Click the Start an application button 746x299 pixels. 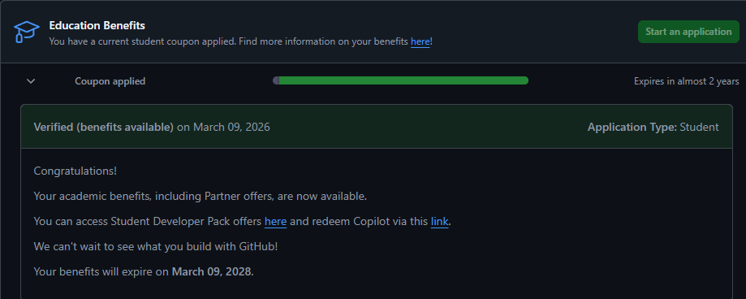688,32
